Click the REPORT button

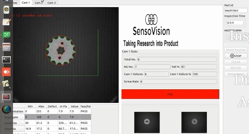(236, 68)
